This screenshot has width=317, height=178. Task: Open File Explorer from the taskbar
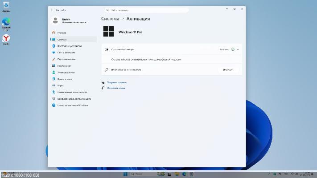(x=177, y=174)
